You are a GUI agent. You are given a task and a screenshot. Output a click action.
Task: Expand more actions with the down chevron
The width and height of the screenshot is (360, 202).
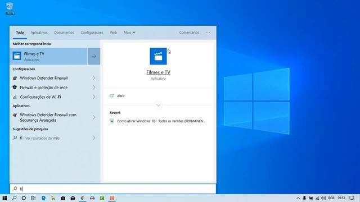pyautogui.click(x=158, y=105)
